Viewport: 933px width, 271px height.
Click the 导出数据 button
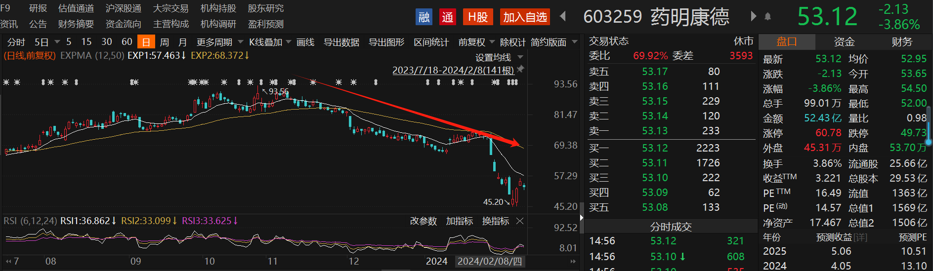coord(341,42)
